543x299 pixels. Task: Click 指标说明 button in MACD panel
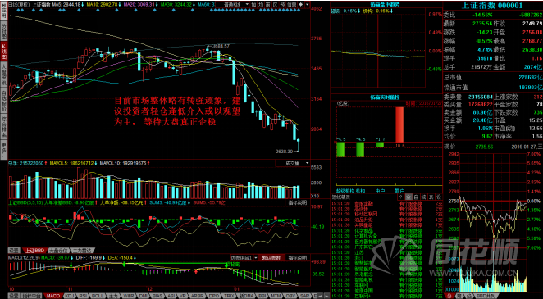coord(297,257)
